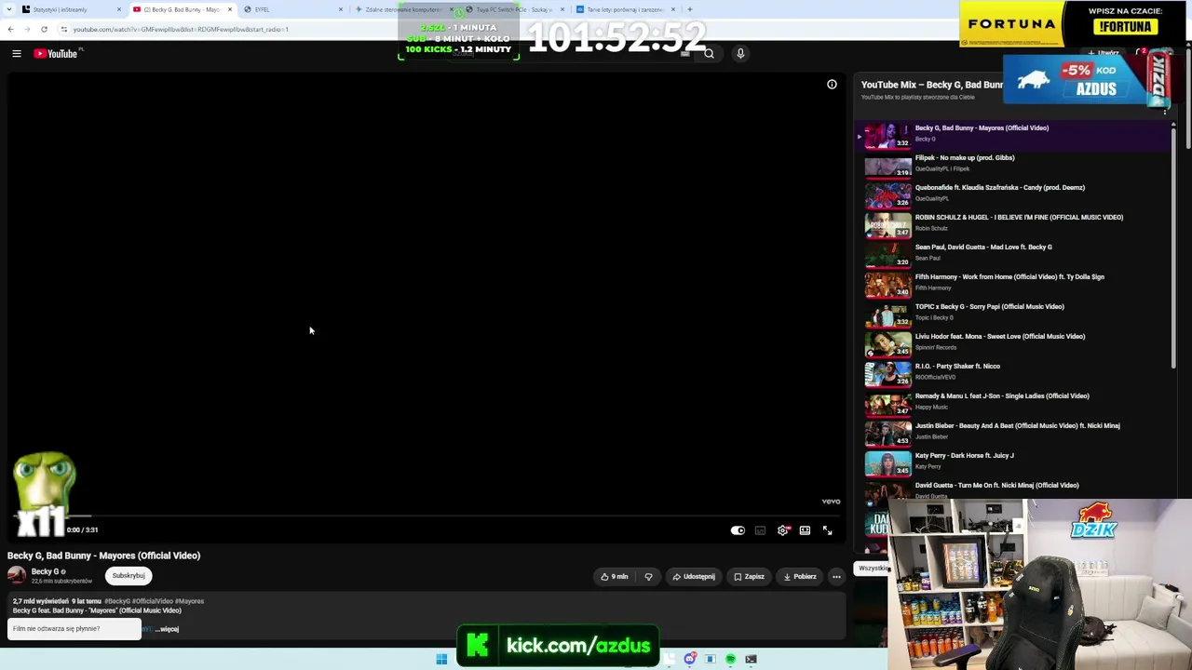Download video with the Pobierz button

(x=799, y=577)
